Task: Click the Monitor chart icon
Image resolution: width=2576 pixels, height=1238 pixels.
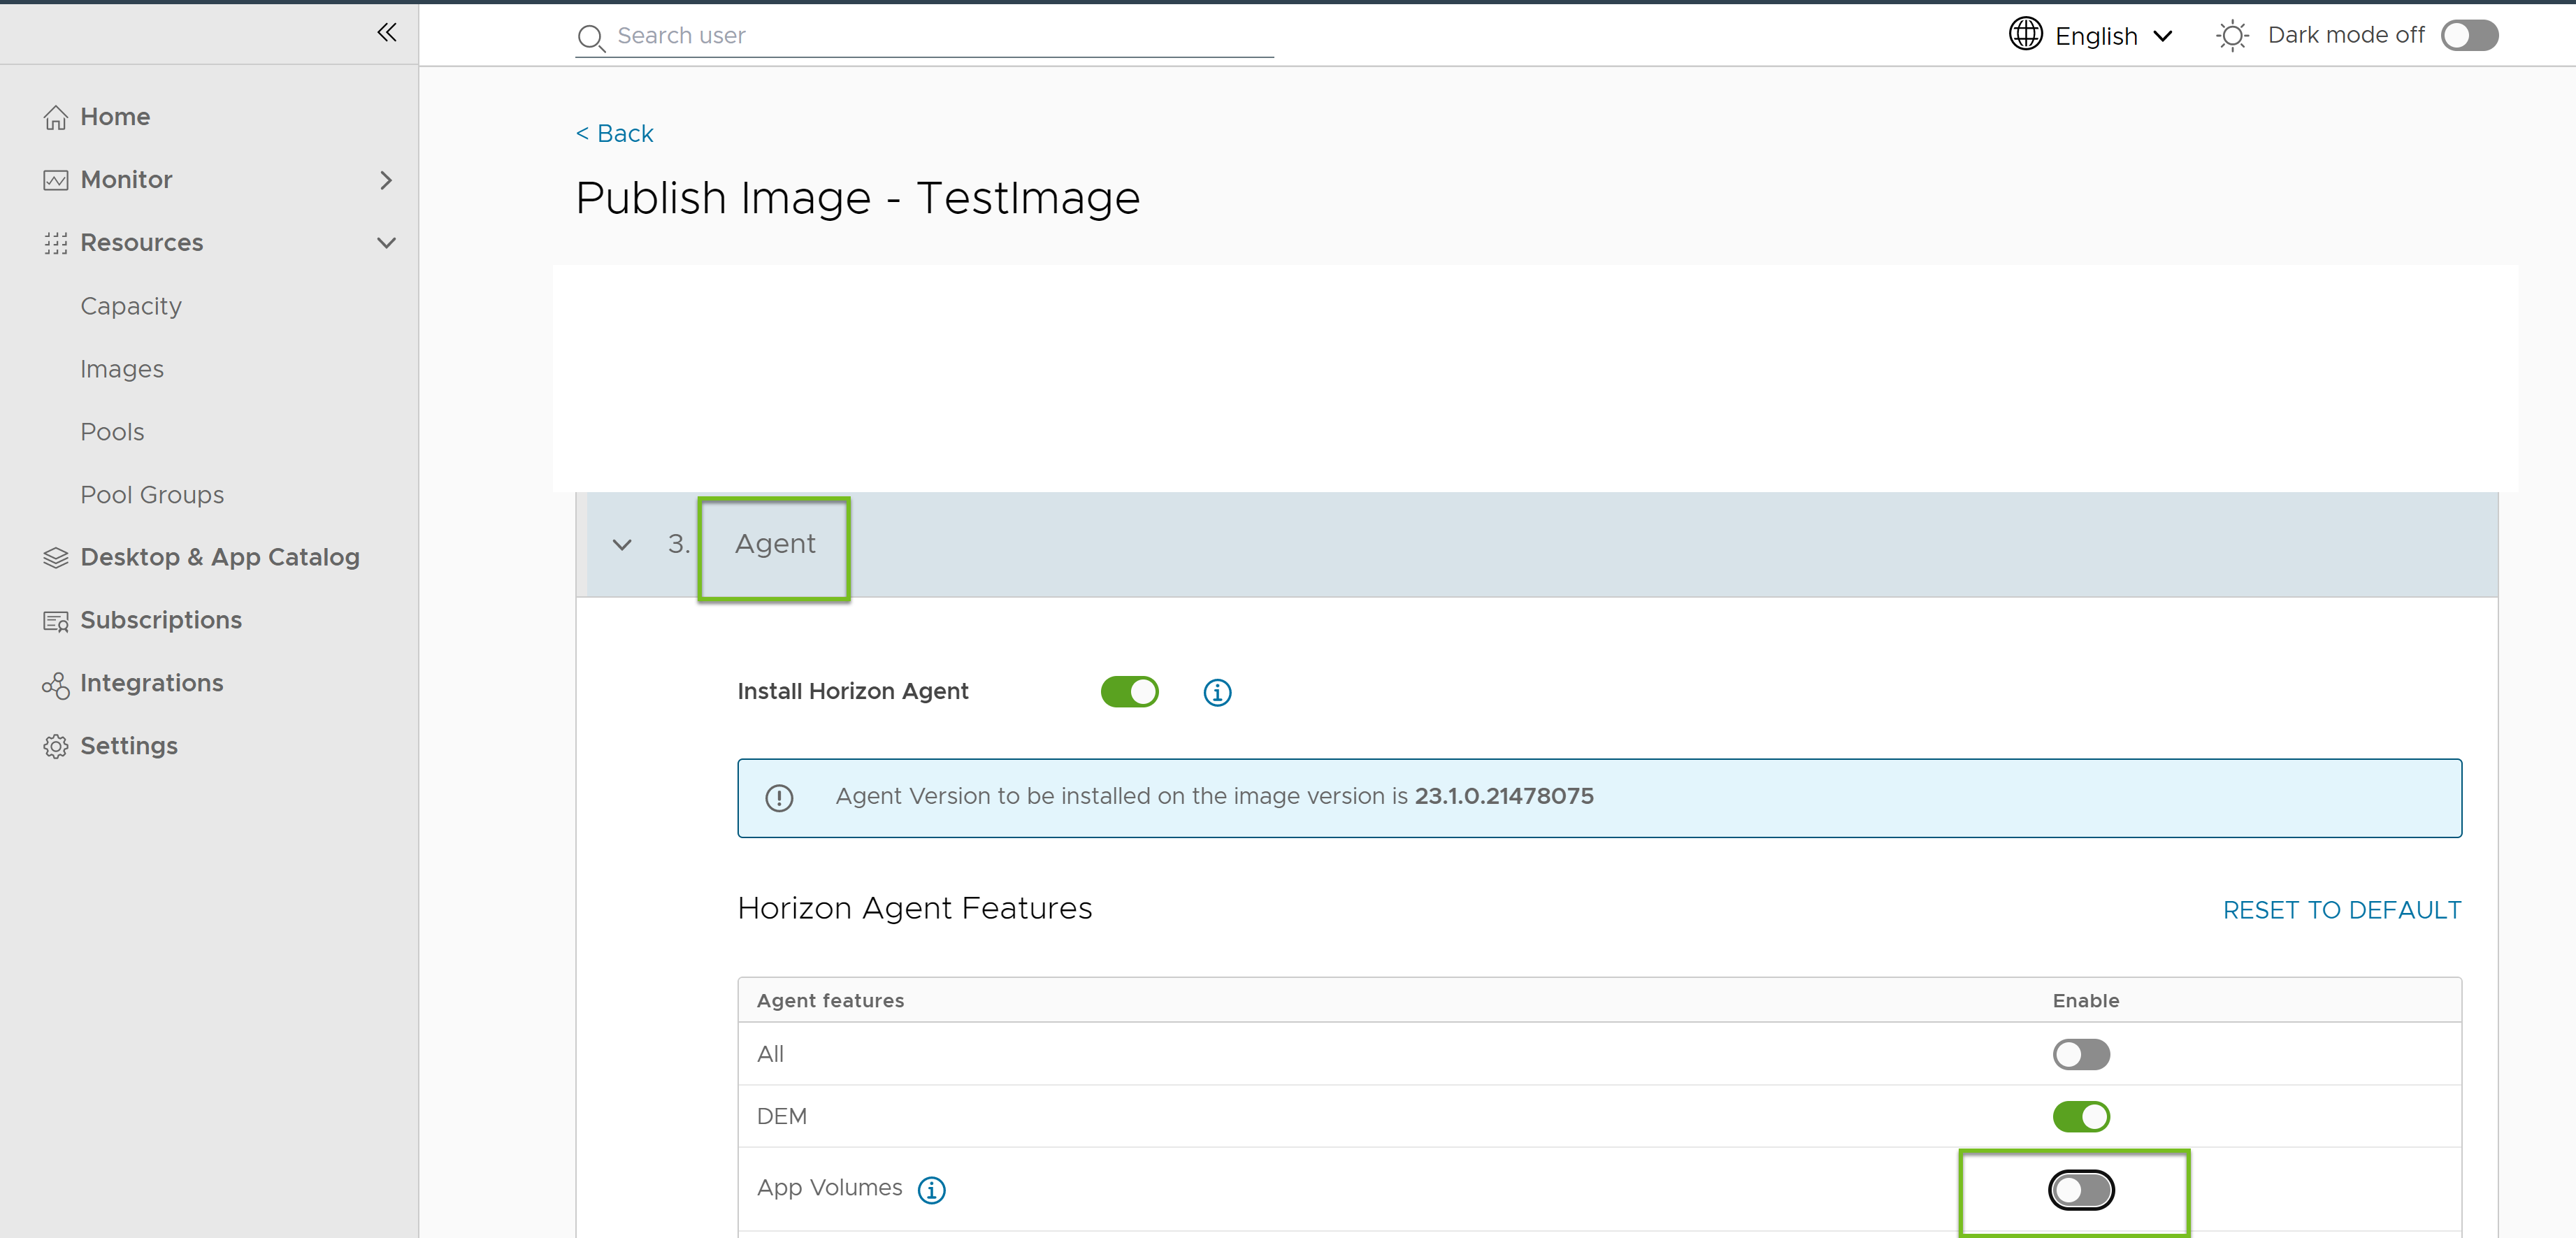Action: 56,180
